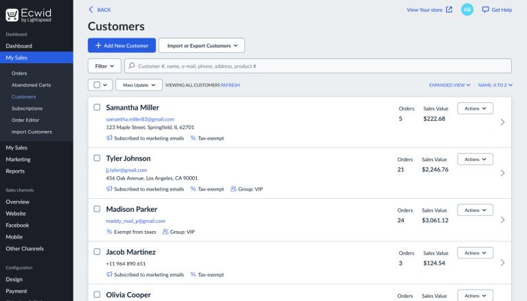Change the Name: A to Z sorting
527x301 pixels.
(x=495, y=85)
